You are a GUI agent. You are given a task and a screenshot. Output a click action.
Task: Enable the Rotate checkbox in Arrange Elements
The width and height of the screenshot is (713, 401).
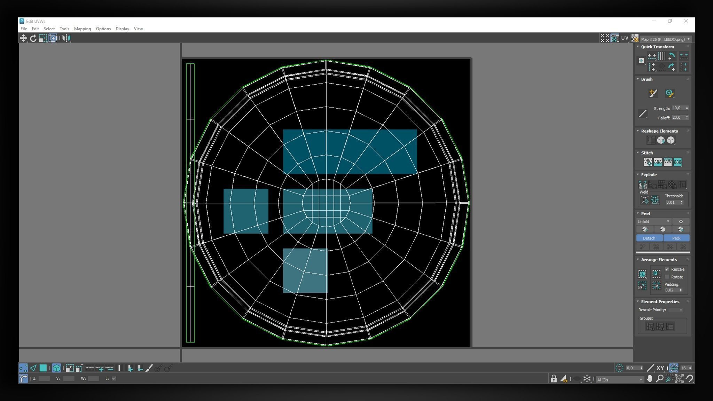667,277
